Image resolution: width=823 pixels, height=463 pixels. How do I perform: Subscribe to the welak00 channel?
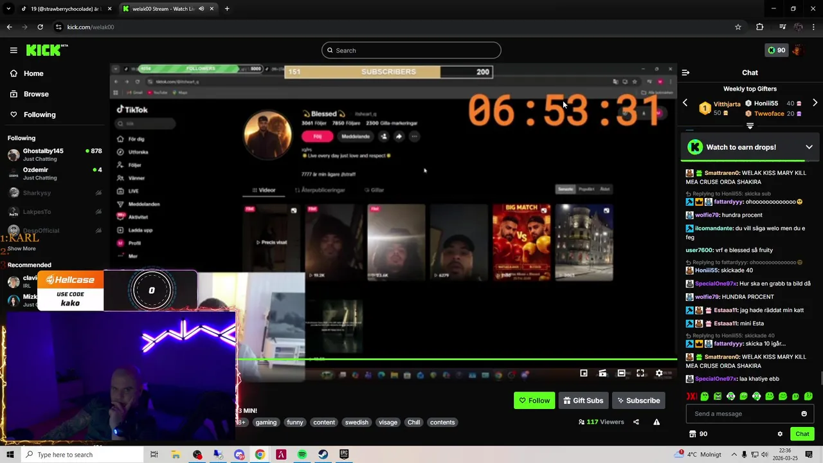(638, 401)
